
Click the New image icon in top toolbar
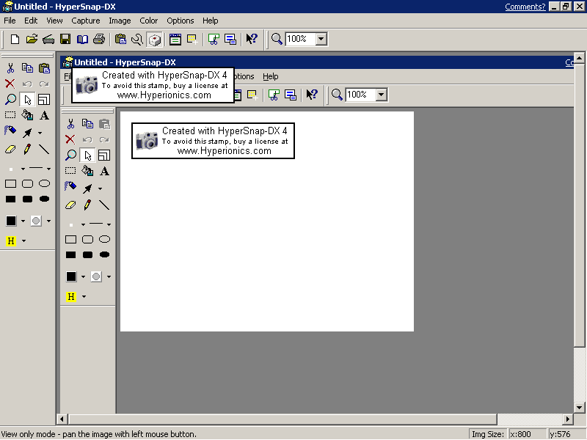(x=15, y=39)
